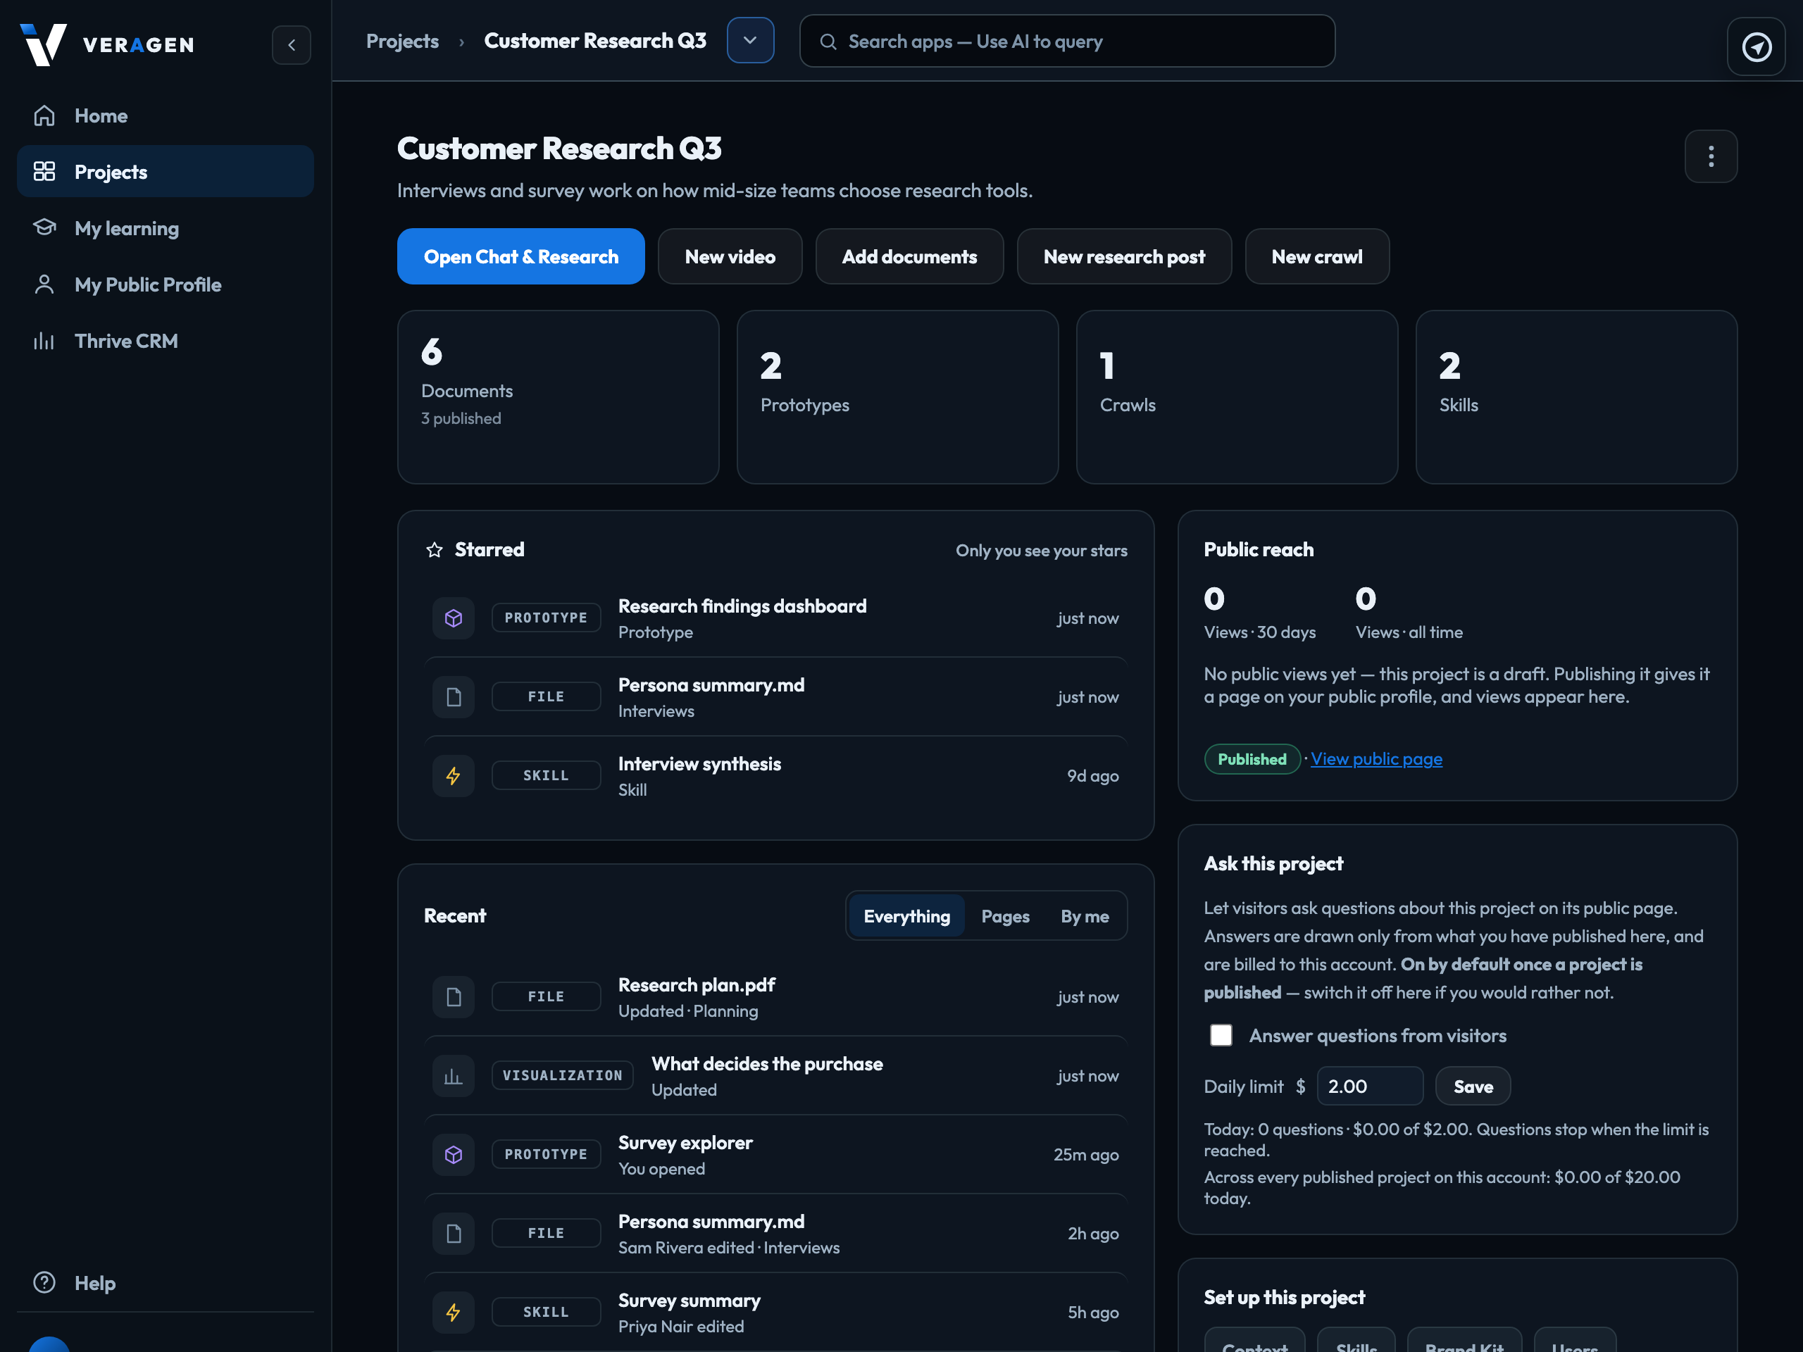
Task: Click the Daily limit amount field
Action: click(x=1369, y=1087)
